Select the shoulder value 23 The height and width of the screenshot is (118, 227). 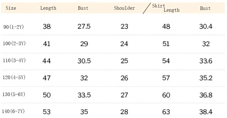[124, 26]
